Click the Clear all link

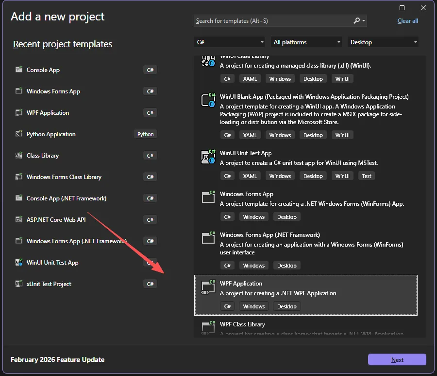[407, 21]
